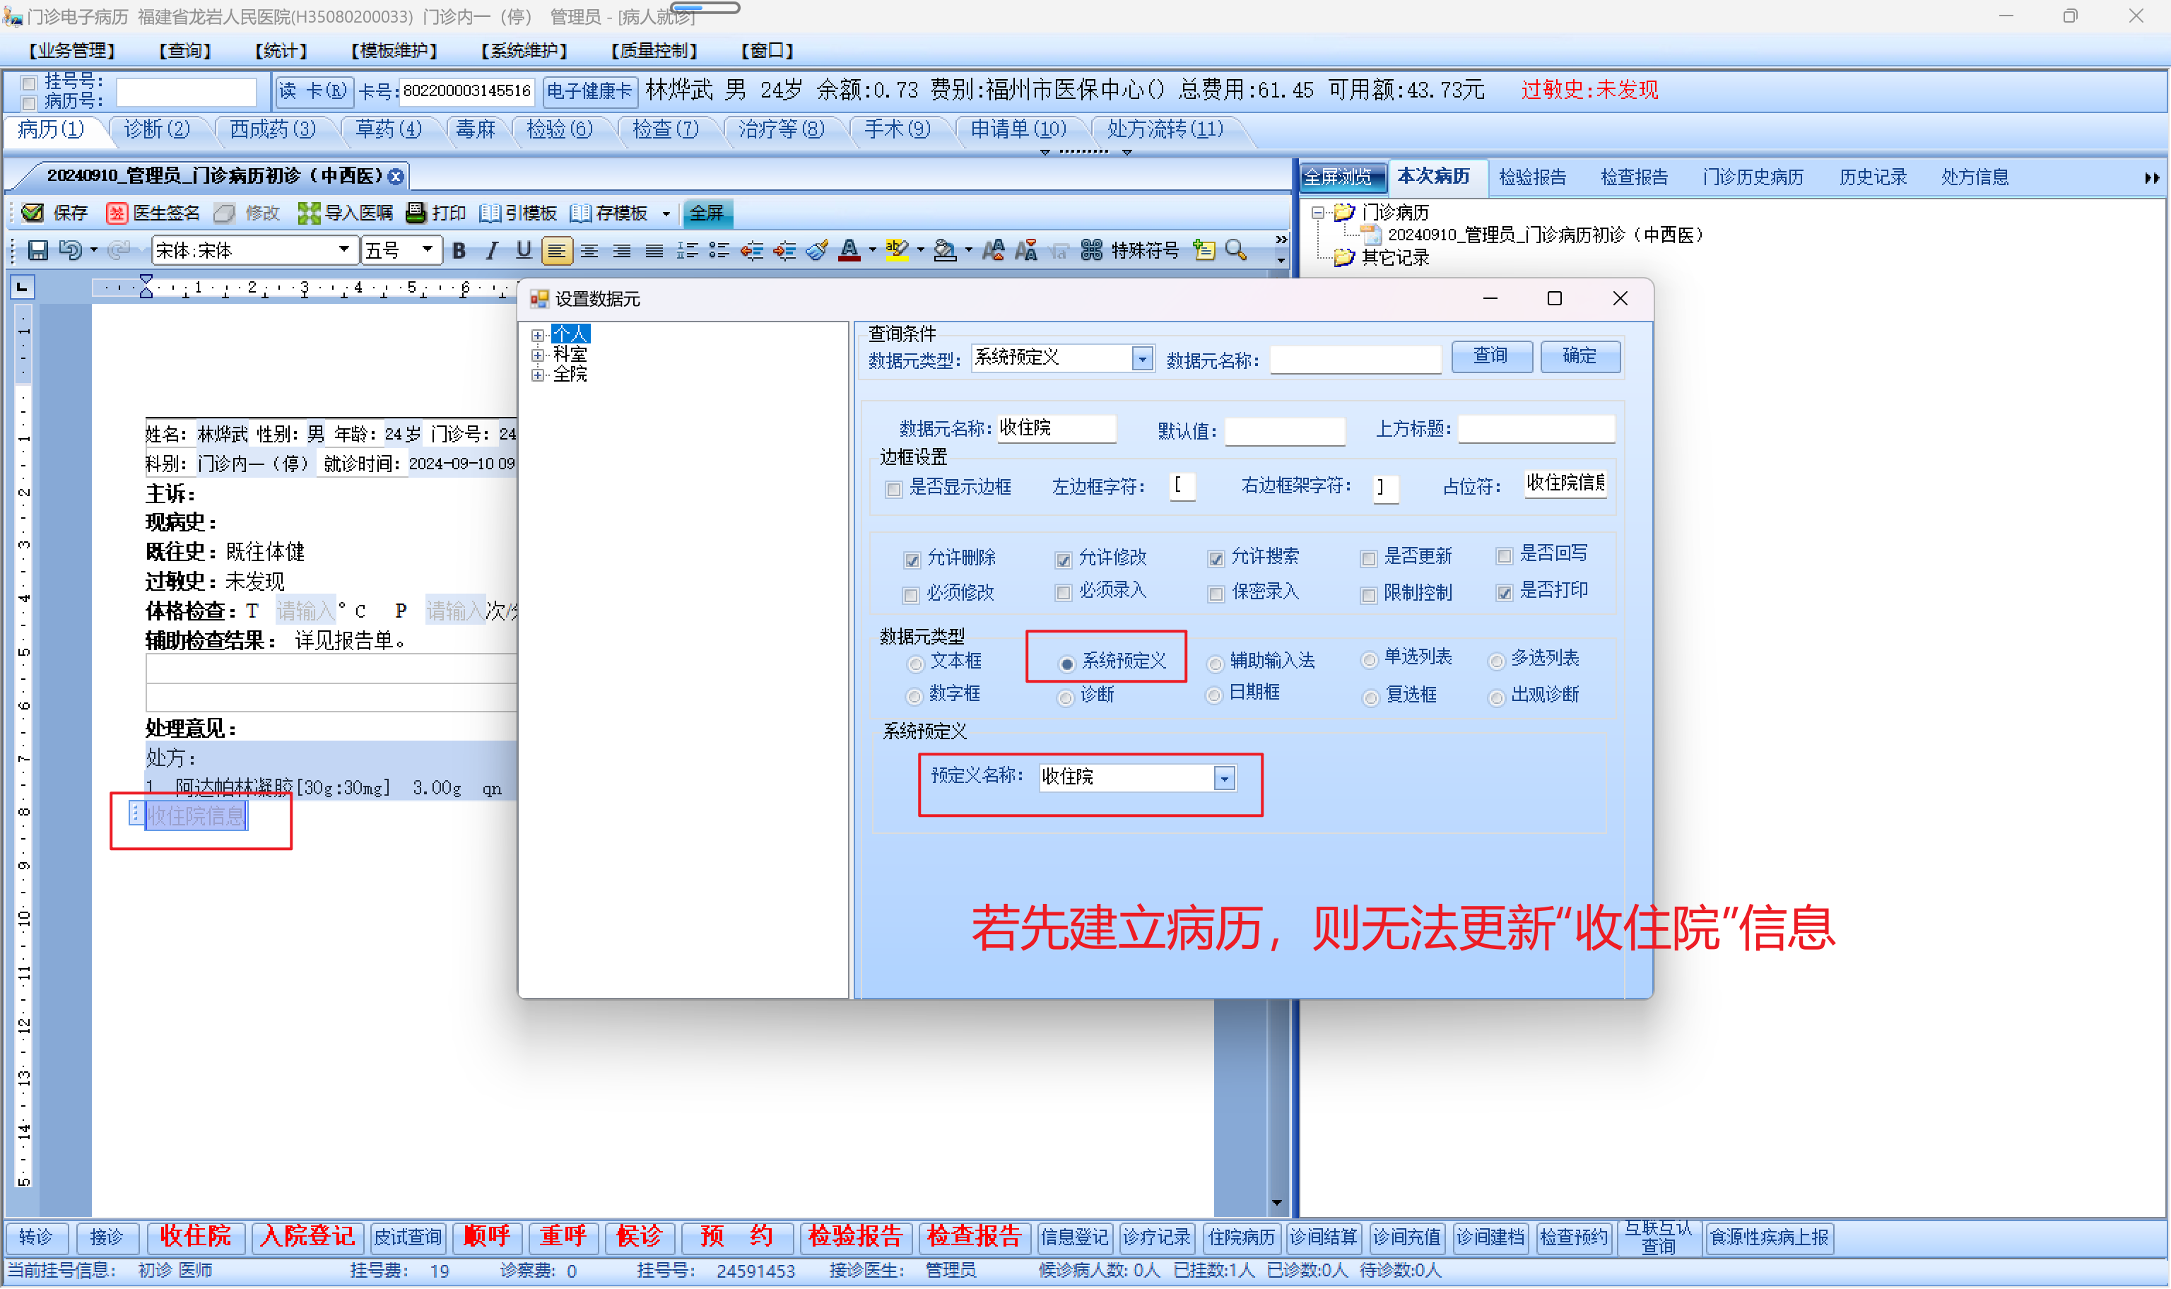Expand the 科室 tree node
Image resolution: width=2171 pixels, height=1289 pixels.
point(539,354)
